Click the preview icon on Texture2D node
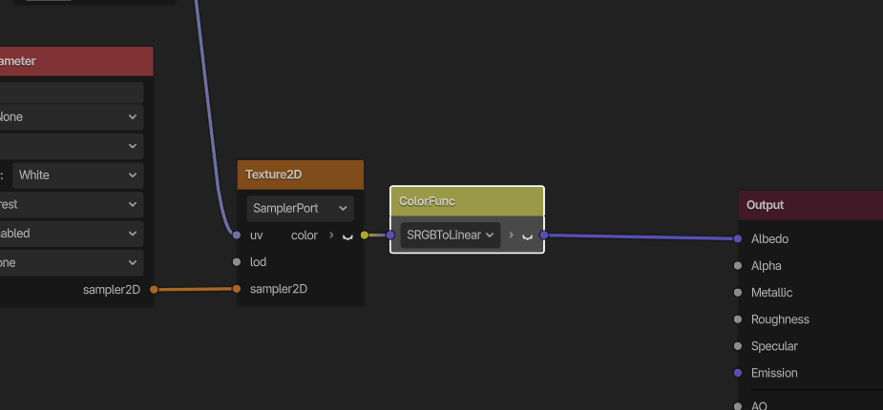The image size is (883, 410). pos(347,236)
